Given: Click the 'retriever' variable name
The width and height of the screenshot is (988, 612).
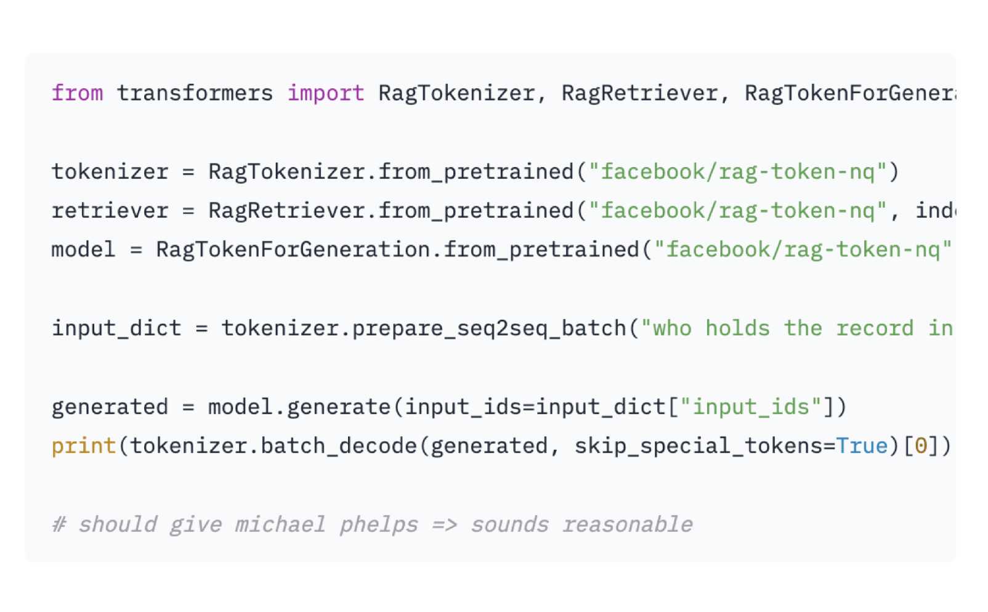Looking at the screenshot, I should click(x=110, y=211).
